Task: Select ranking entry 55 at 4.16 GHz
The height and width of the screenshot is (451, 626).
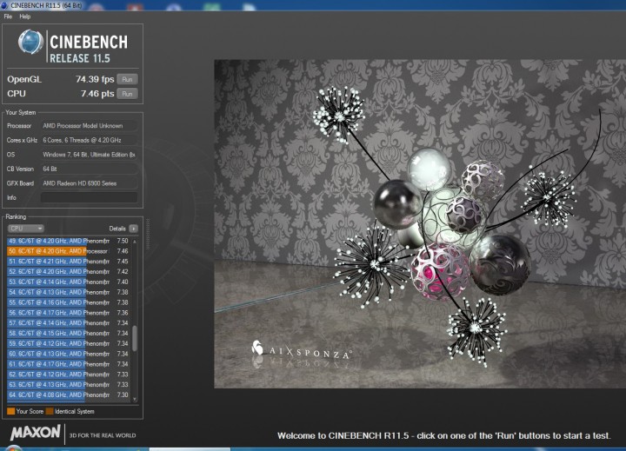Action: click(69, 302)
